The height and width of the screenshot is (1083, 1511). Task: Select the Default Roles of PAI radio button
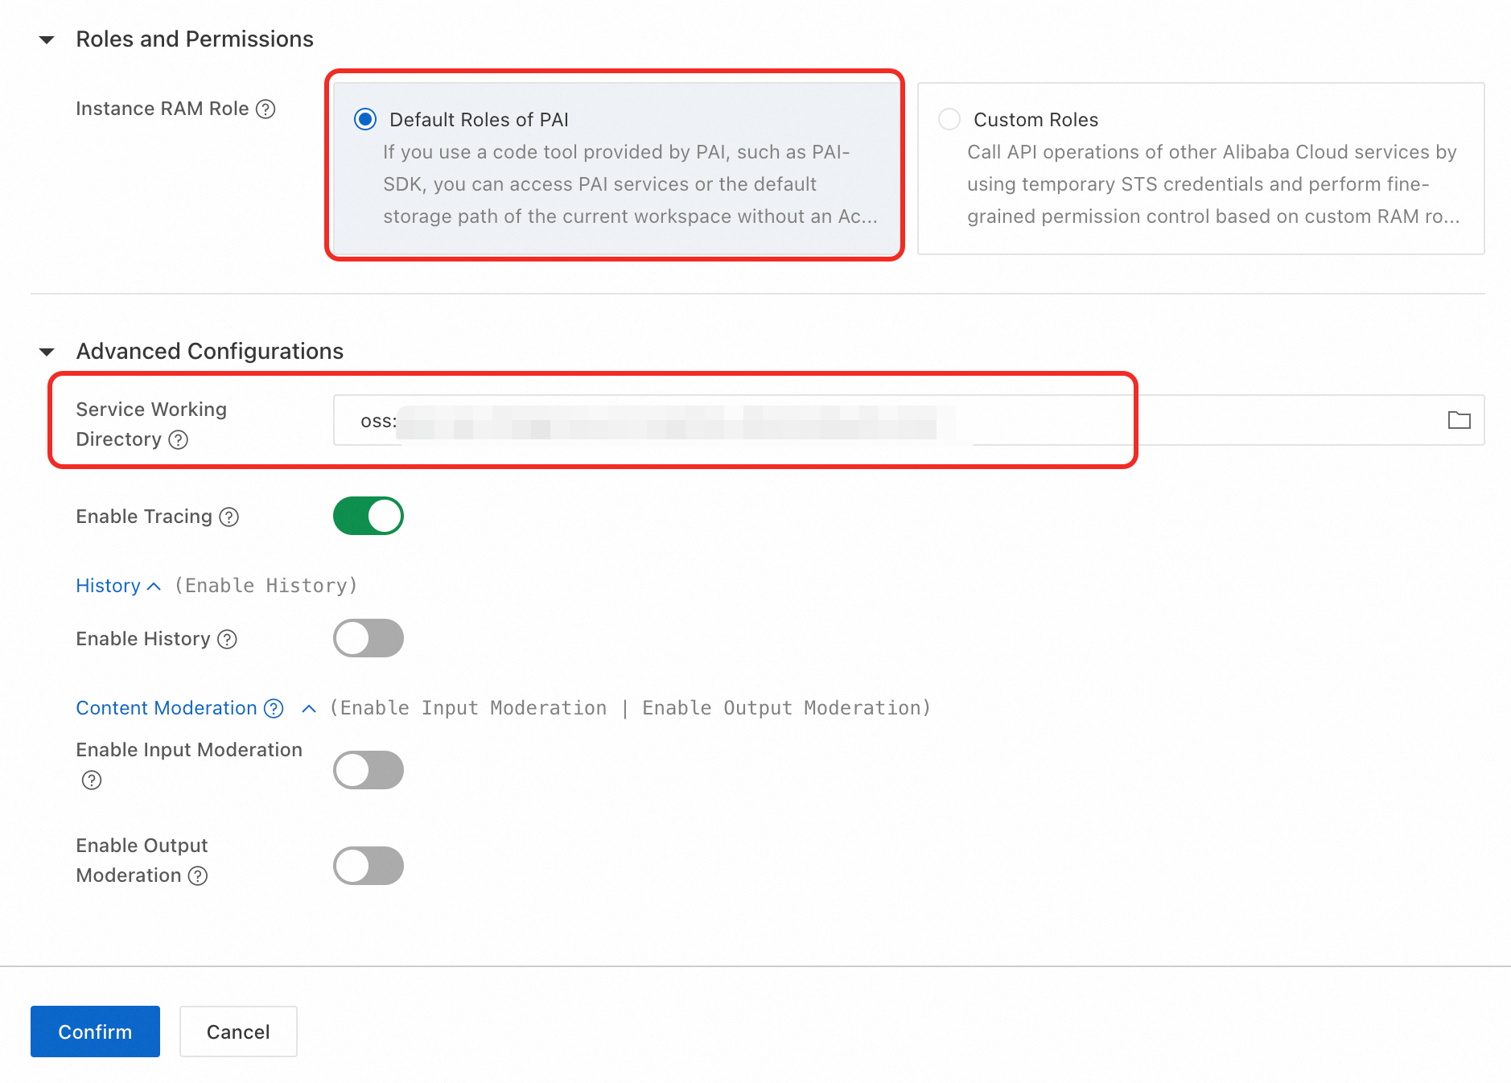365,120
